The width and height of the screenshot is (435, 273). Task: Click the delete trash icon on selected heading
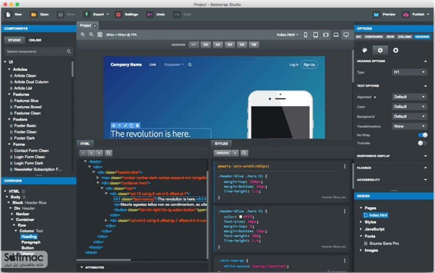137,125
